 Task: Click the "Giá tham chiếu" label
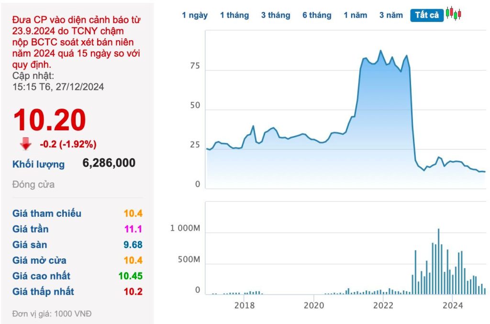click(47, 213)
